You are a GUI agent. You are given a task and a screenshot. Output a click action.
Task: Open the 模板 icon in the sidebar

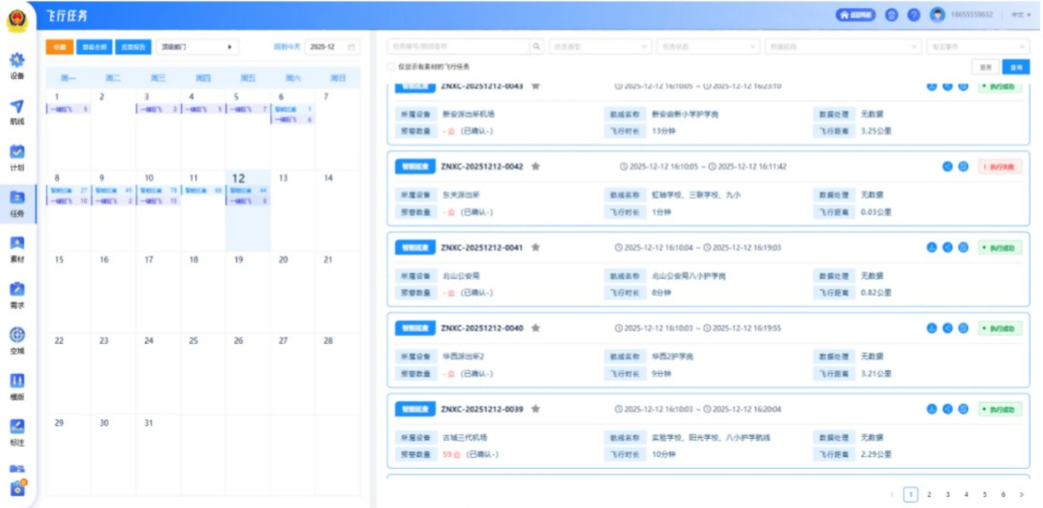pos(17,386)
